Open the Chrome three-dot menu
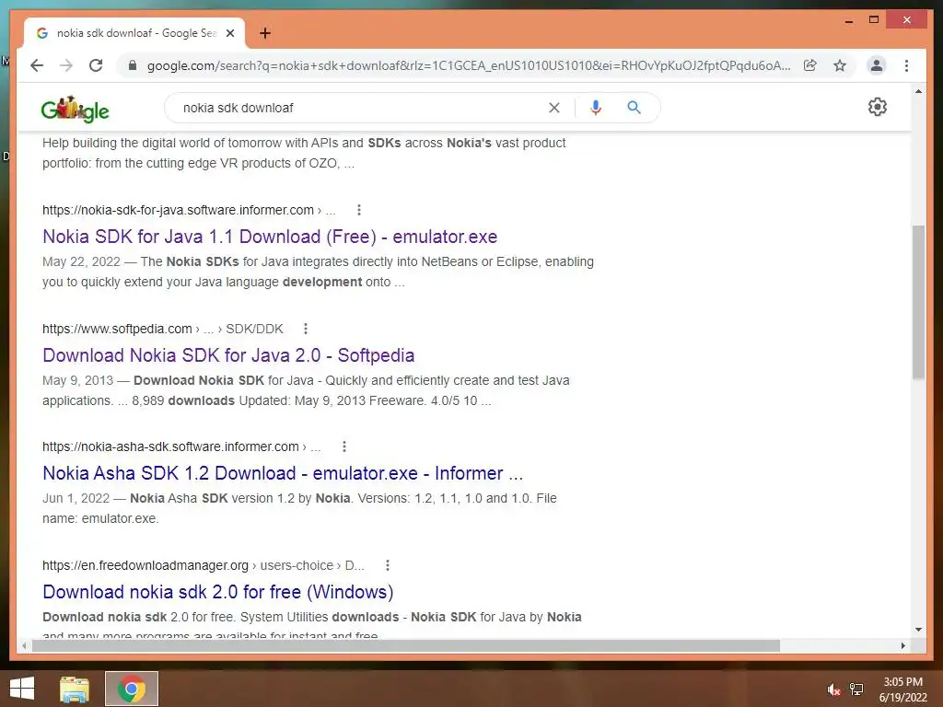The height and width of the screenshot is (707, 943). [906, 65]
